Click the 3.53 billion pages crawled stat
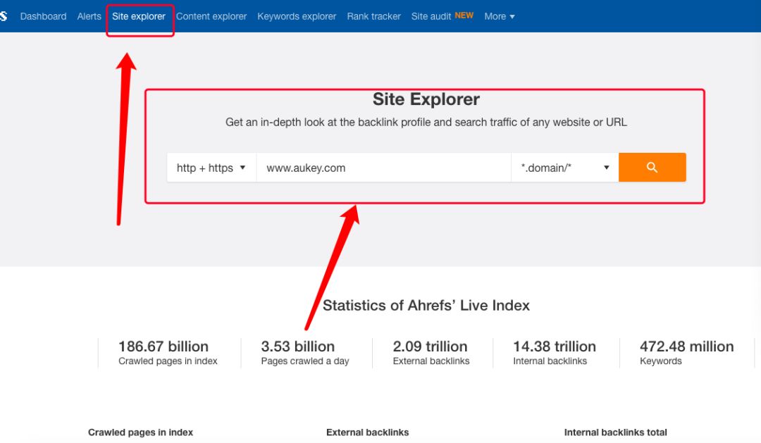Screen dimensions: 761x443 (x=305, y=353)
